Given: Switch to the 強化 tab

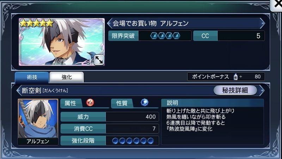Looking at the screenshot, I should click(67, 77).
